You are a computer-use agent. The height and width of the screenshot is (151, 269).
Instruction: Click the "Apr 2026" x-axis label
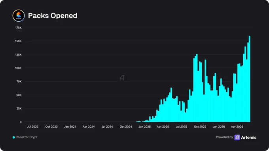pyautogui.click(x=237, y=127)
